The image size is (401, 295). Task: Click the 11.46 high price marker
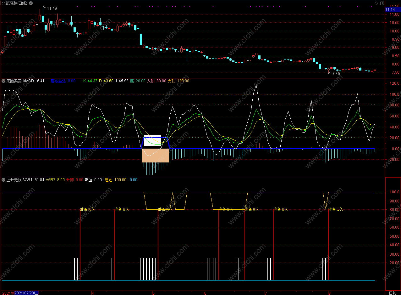point(52,8)
